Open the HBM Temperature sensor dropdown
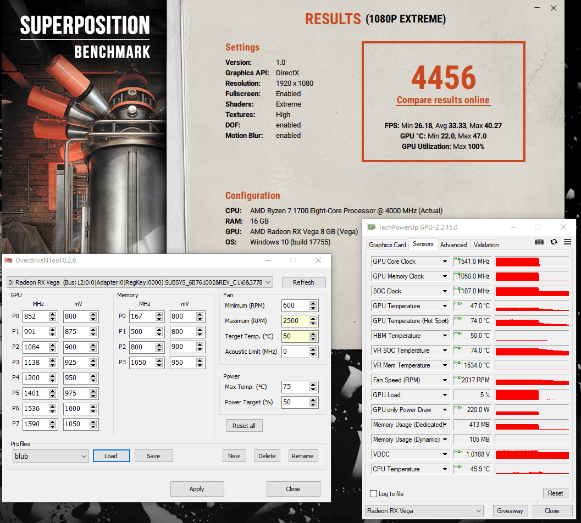581x523 pixels. point(445,336)
